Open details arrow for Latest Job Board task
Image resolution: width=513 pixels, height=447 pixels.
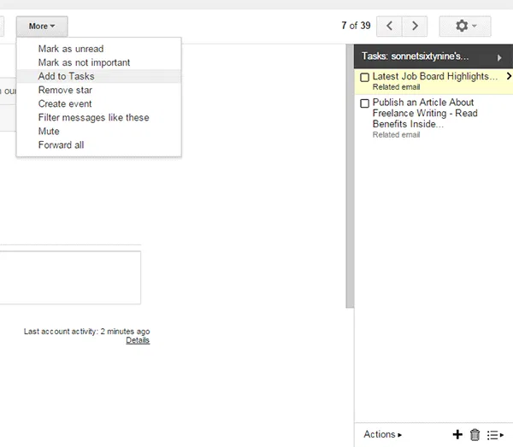coord(508,77)
